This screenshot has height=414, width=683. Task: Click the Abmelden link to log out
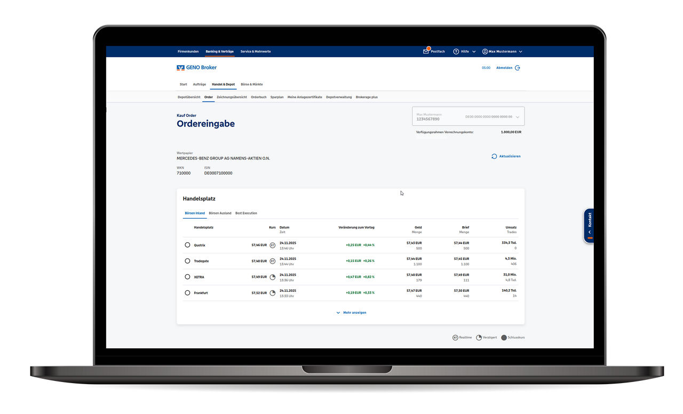tap(505, 68)
